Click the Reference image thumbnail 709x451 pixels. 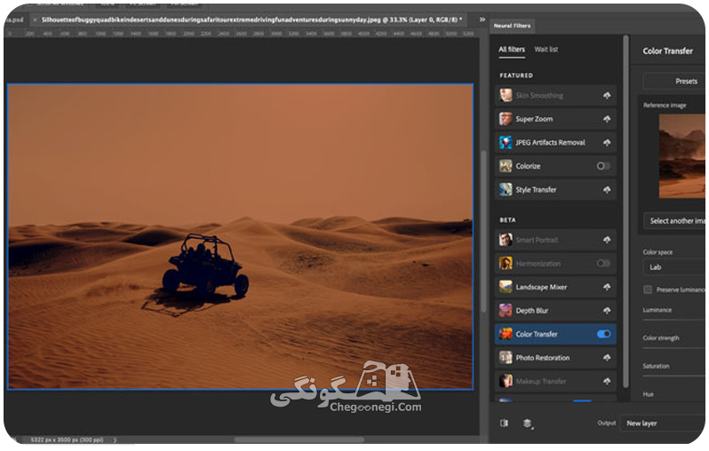click(x=681, y=156)
